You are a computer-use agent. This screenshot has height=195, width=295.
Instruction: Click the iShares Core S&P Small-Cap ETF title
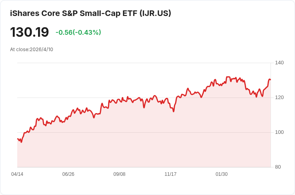91,13
